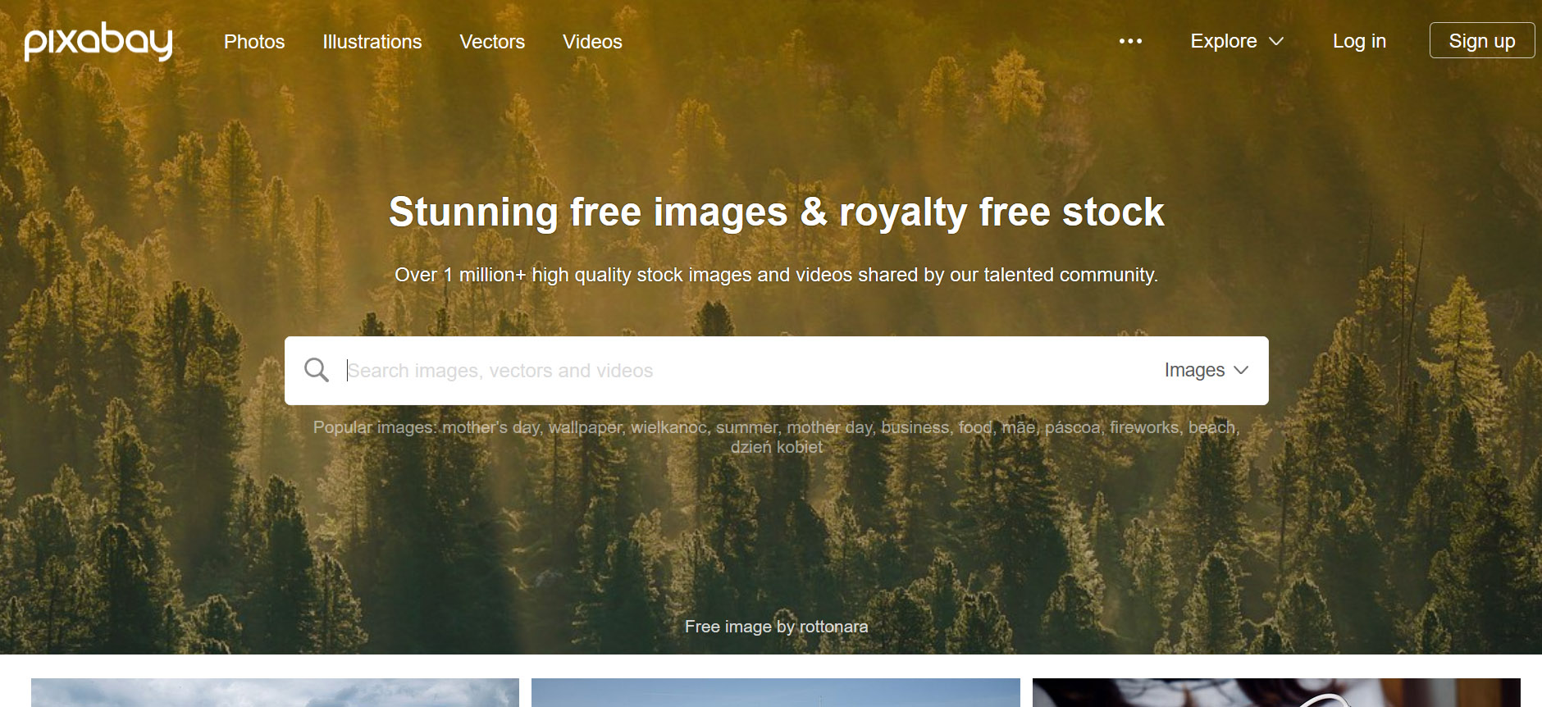1542x707 pixels.
Task: Go to the Photos section
Action: 254,42
